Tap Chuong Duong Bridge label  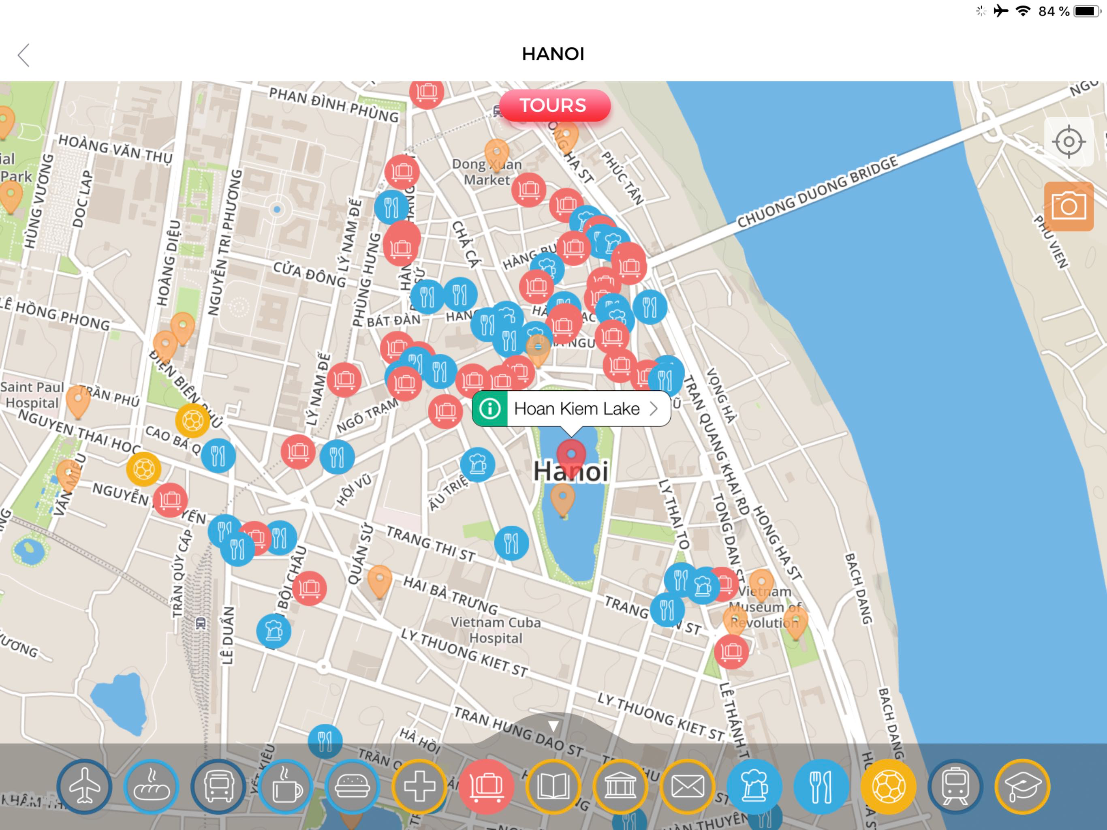pos(817,191)
